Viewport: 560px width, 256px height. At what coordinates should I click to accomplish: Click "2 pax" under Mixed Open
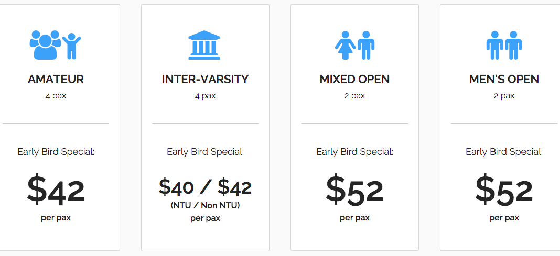[x=354, y=96]
